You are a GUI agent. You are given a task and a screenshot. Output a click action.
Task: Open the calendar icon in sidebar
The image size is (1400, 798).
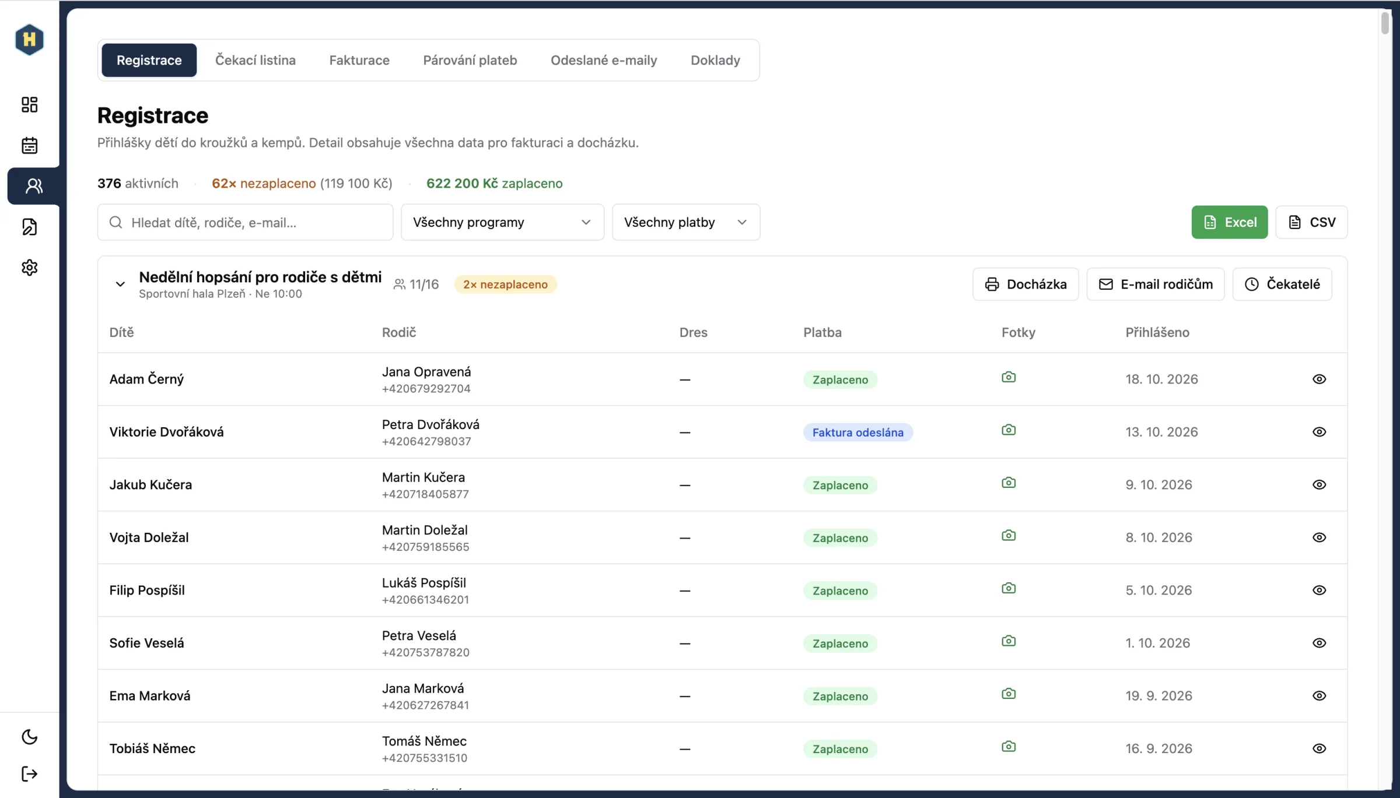(29, 145)
